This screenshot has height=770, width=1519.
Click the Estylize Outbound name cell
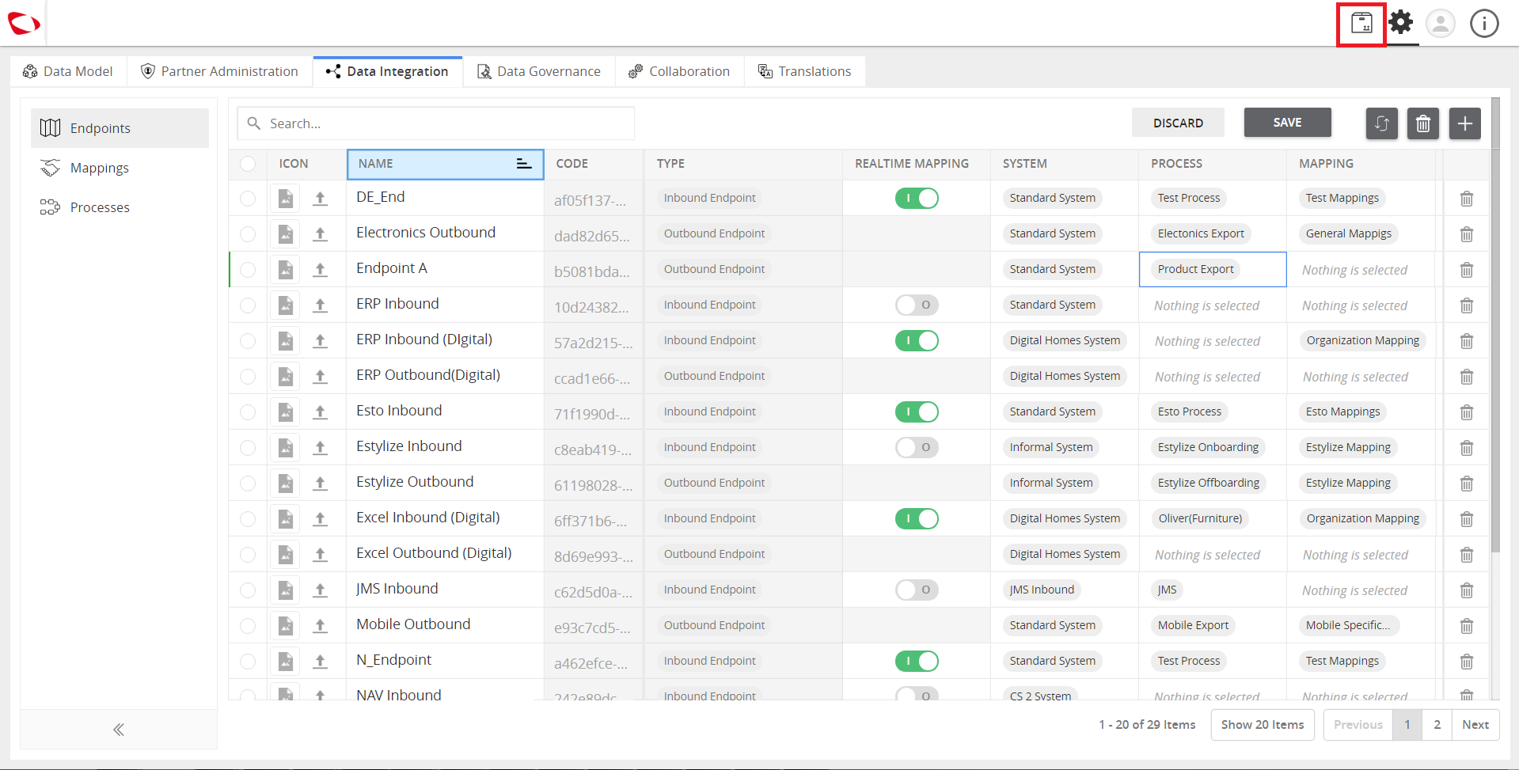coord(445,482)
